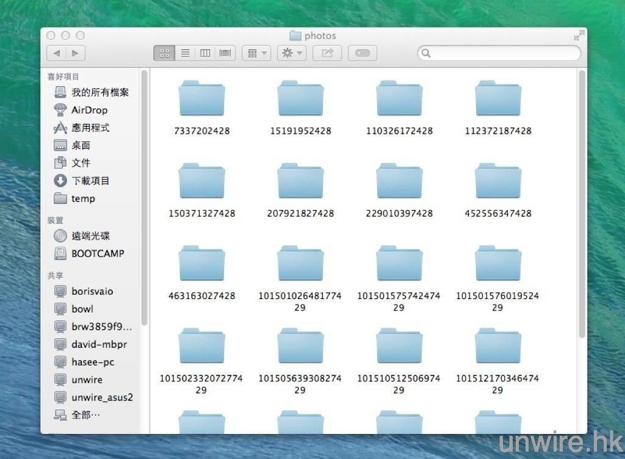The image size is (625, 459).
Task: Go back with the left arrow
Action: click(x=57, y=53)
